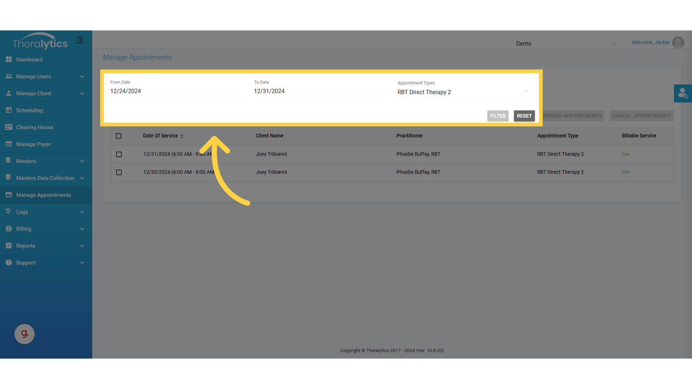Check the select-all header checkbox

[x=119, y=136]
